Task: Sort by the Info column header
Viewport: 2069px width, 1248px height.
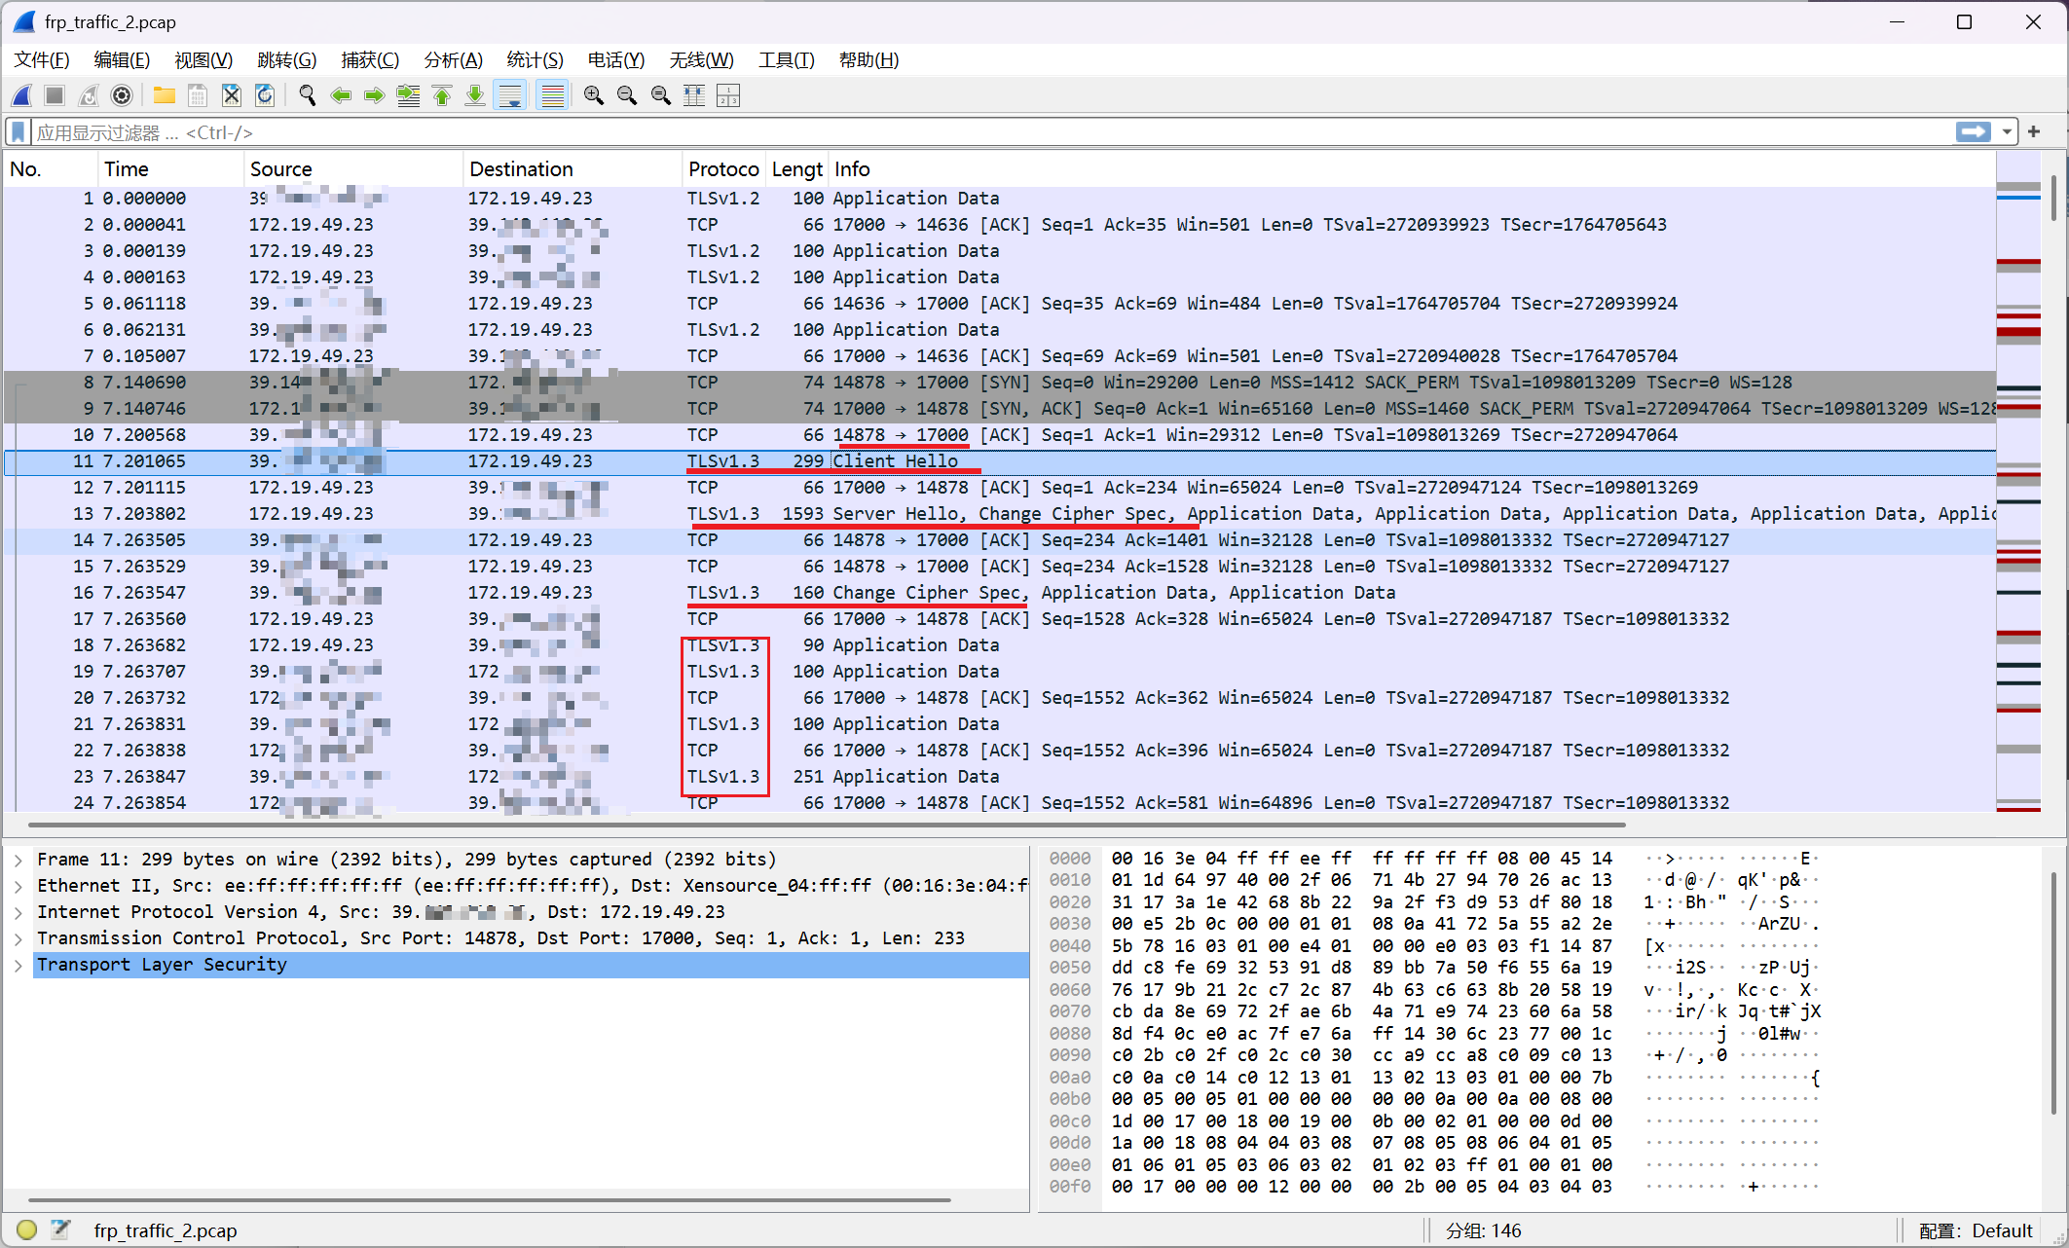Action: pos(1411,169)
